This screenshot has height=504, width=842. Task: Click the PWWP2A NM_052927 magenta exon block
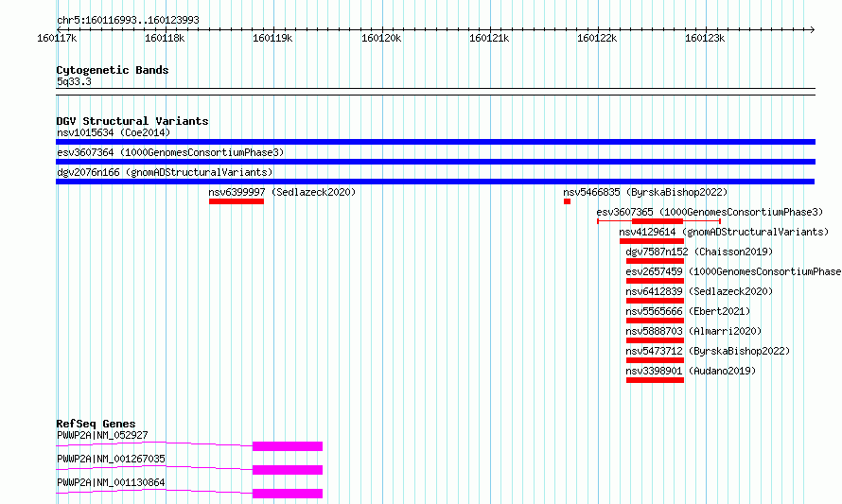point(288,446)
